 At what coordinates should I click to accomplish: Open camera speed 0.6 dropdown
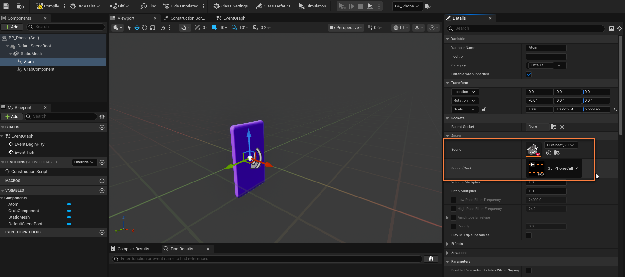pos(375,28)
